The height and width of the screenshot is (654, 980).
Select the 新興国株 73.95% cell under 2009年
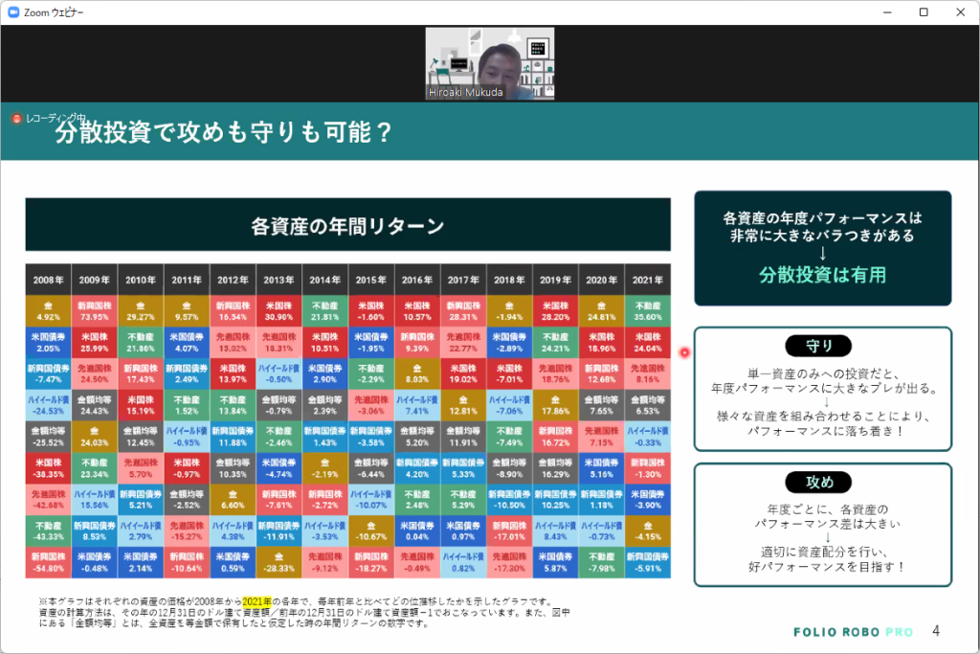click(x=93, y=308)
